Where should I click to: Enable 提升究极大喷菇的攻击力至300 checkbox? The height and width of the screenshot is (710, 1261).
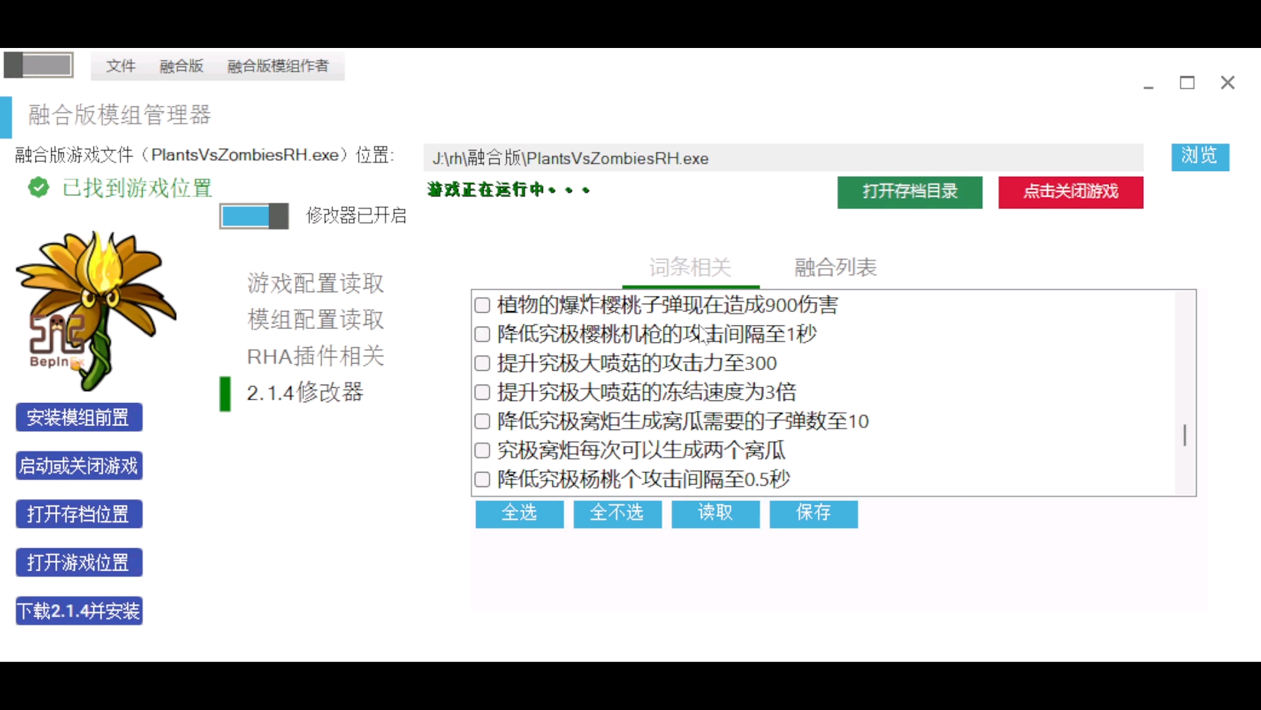point(483,363)
